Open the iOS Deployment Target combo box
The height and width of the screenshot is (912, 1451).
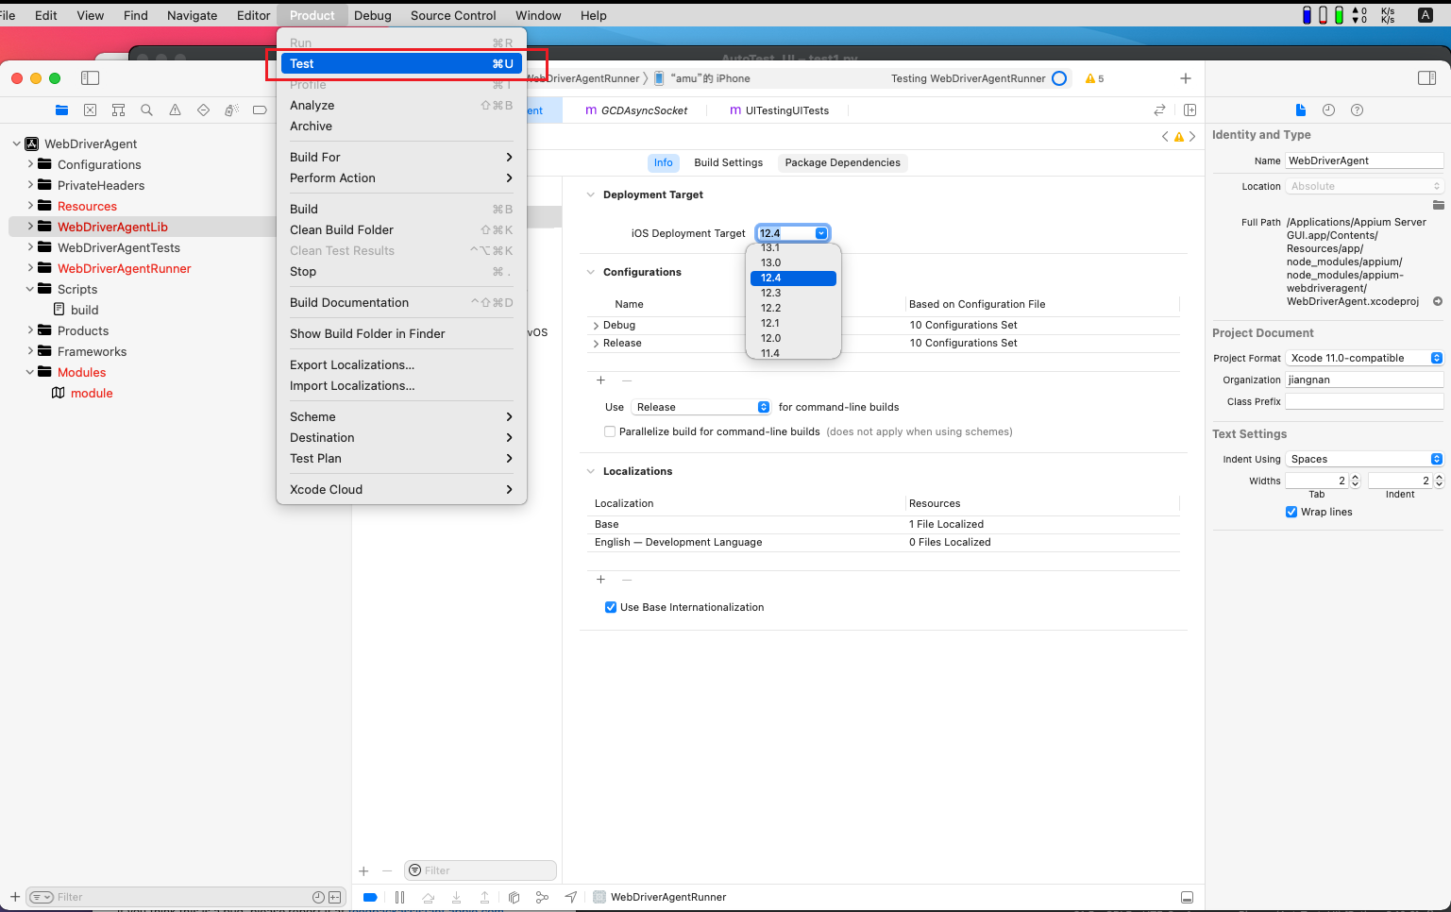(x=821, y=233)
